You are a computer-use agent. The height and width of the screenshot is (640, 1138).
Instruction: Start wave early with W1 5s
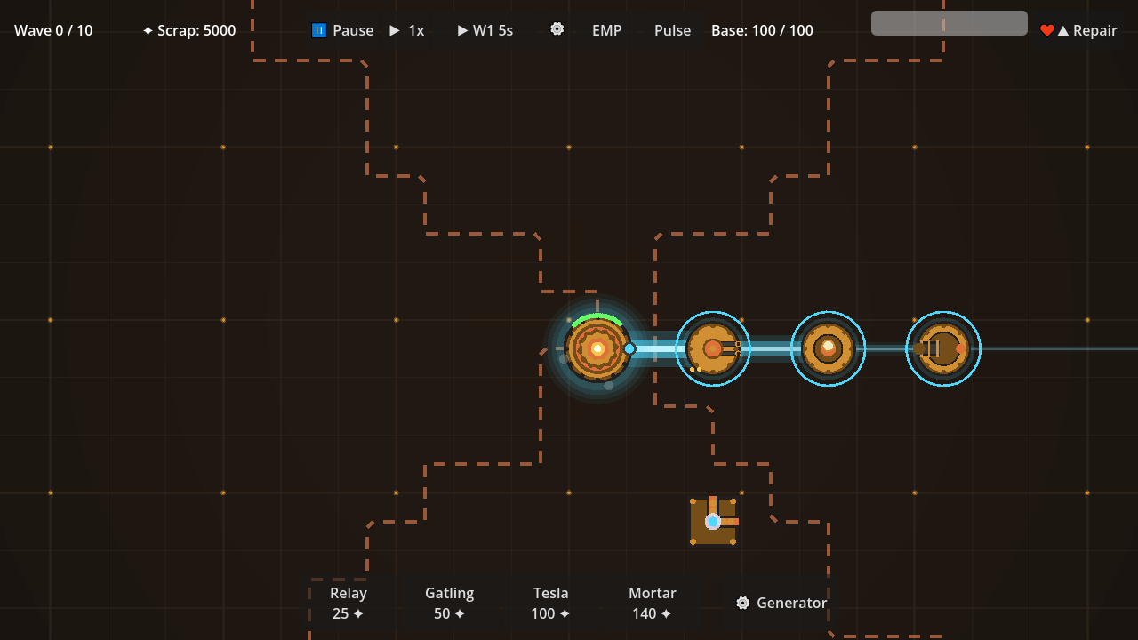coord(485,30)
